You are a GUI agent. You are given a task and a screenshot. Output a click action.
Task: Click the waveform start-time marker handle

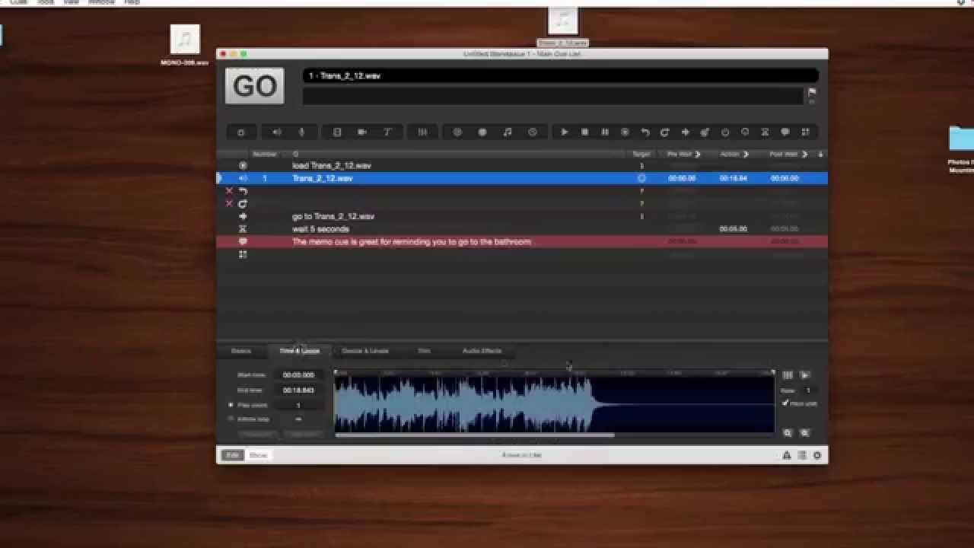point(336,372)
